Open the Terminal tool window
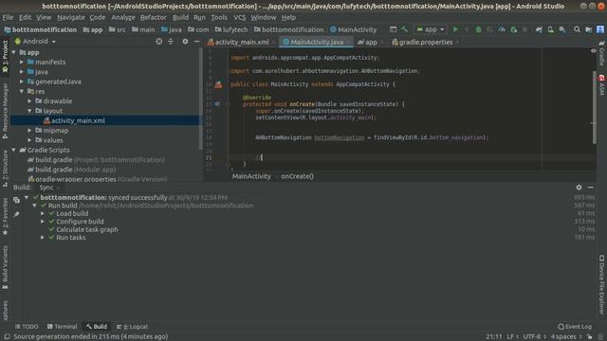Screen dimensions: 607x341 click(x=62, y=327)
